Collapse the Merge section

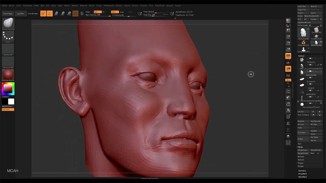point(300,147)
